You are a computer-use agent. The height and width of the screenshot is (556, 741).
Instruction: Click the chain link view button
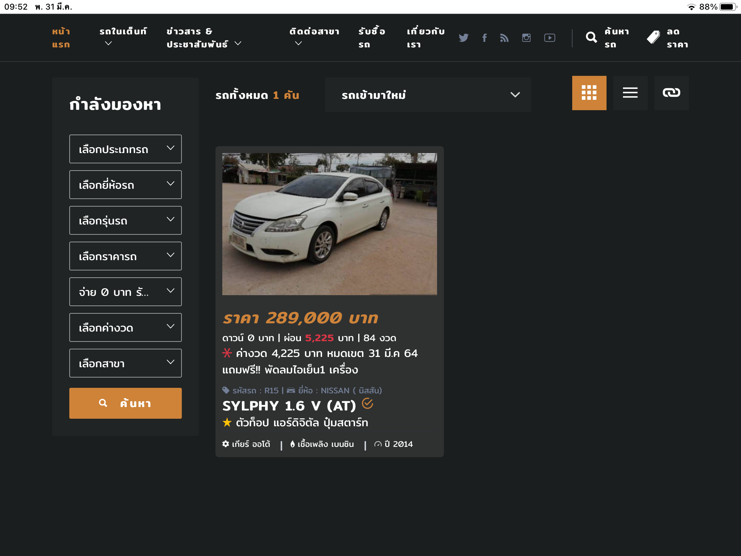[x=671, y=93]
